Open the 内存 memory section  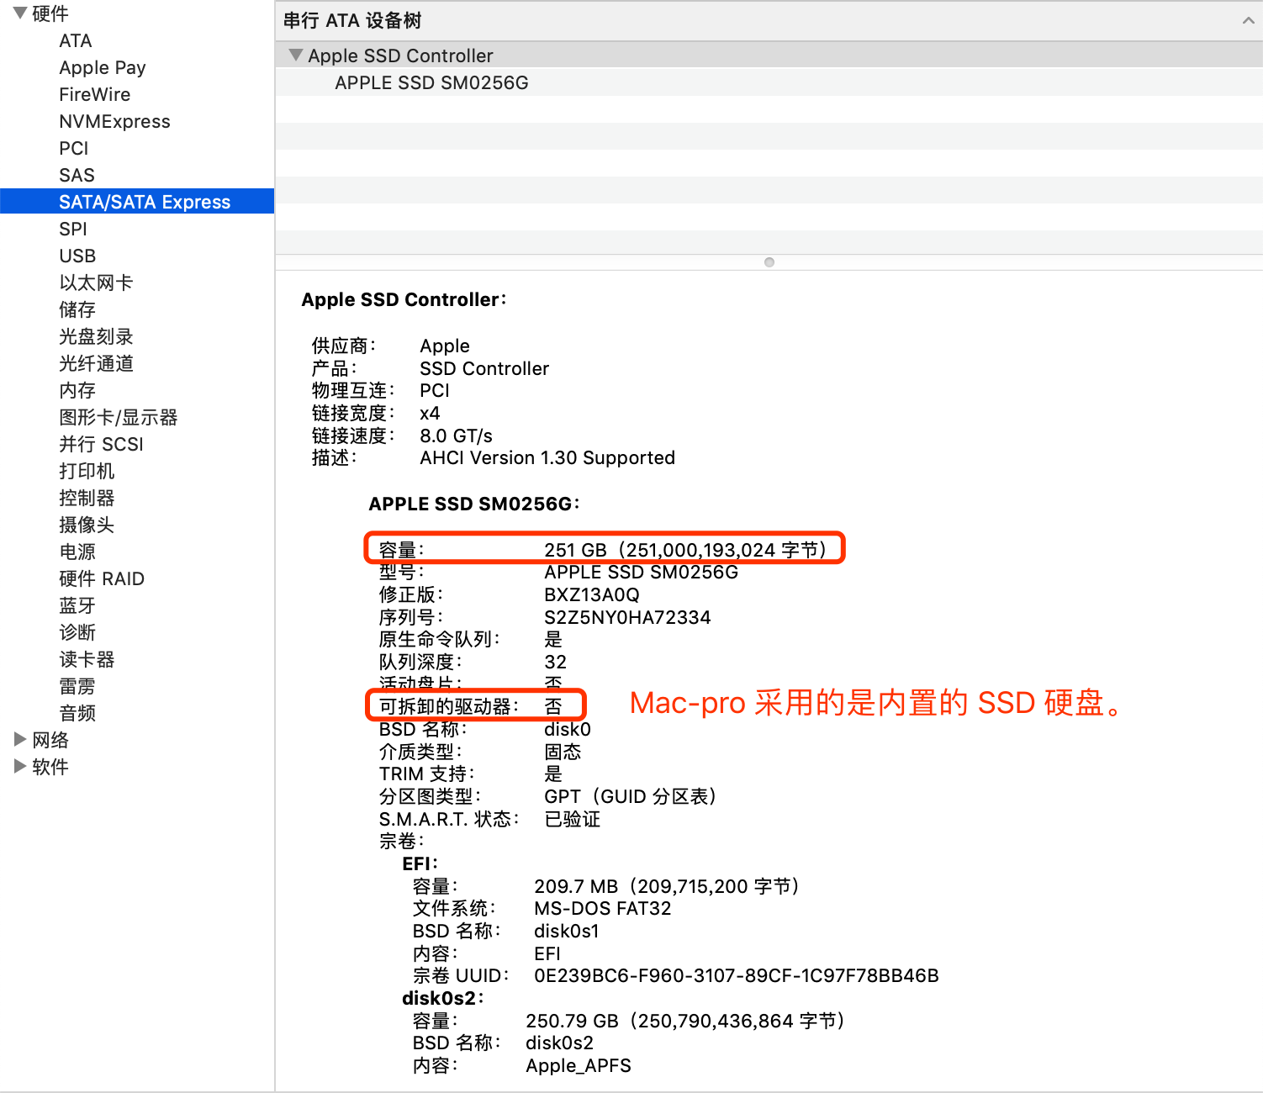[77, 390]
